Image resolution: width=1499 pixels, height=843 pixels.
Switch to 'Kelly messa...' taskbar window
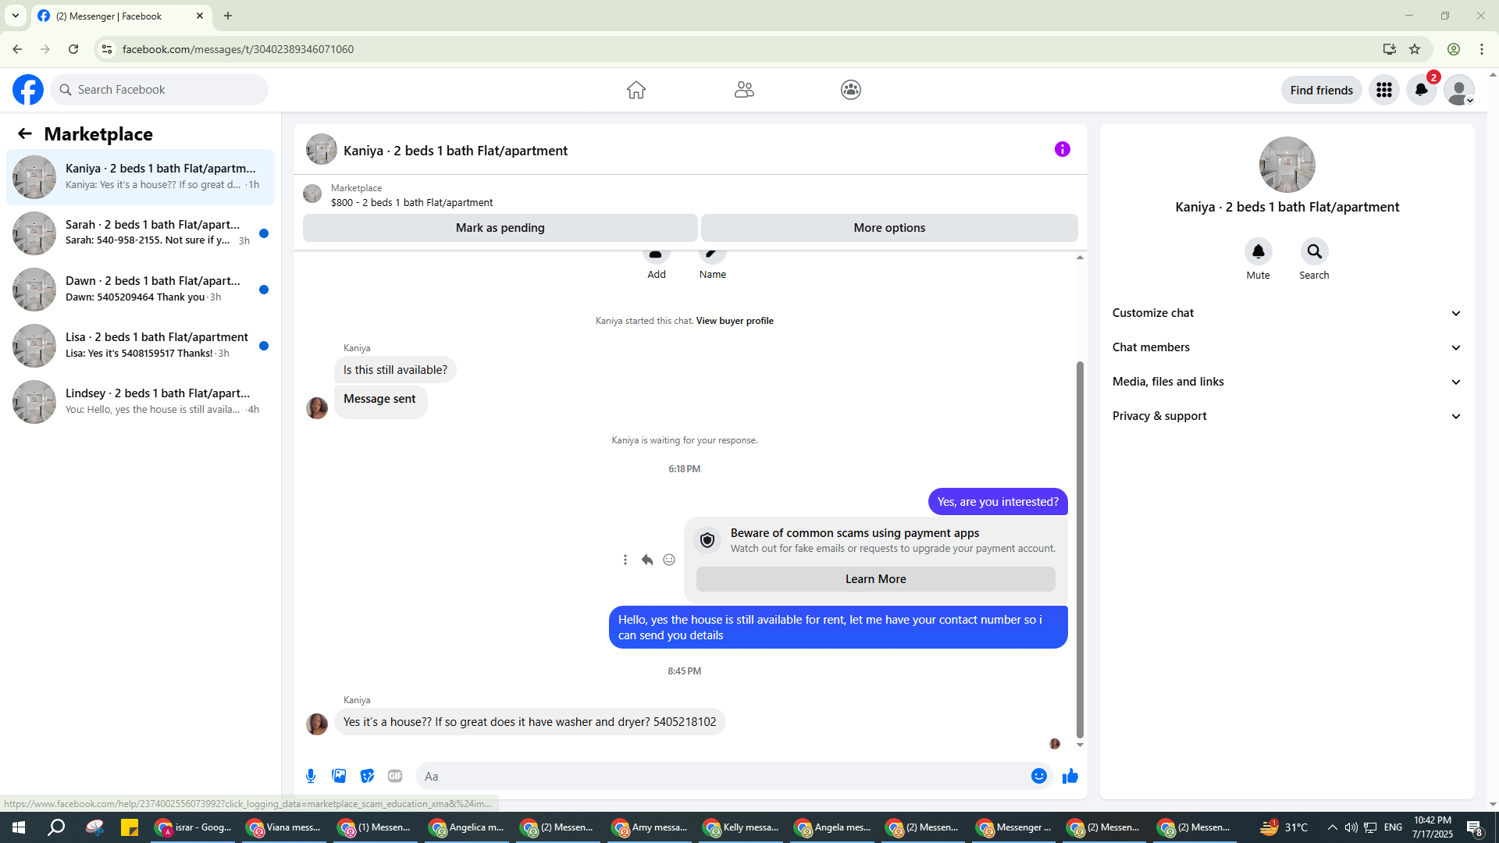tap(742, 827)
